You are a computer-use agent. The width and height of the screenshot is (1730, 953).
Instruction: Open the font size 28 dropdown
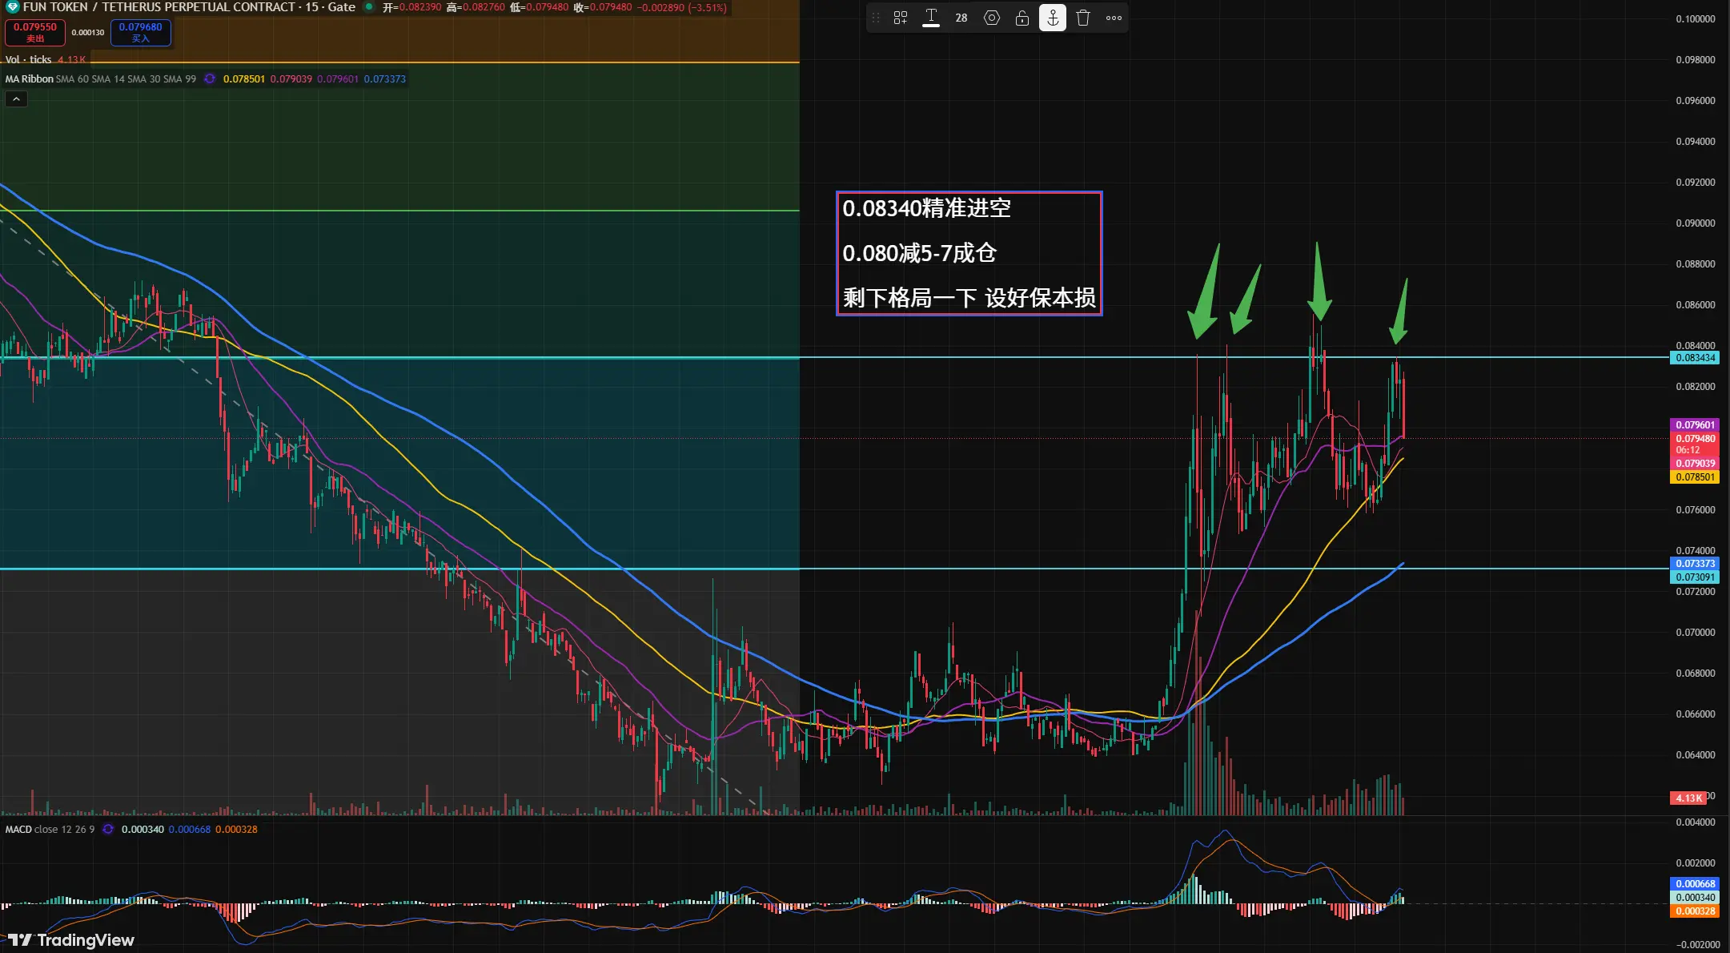coord(961,18)
